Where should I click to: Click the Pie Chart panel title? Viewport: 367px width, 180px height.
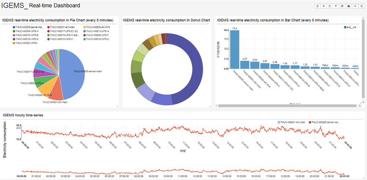pyautogui.click(x=57, y=20)
